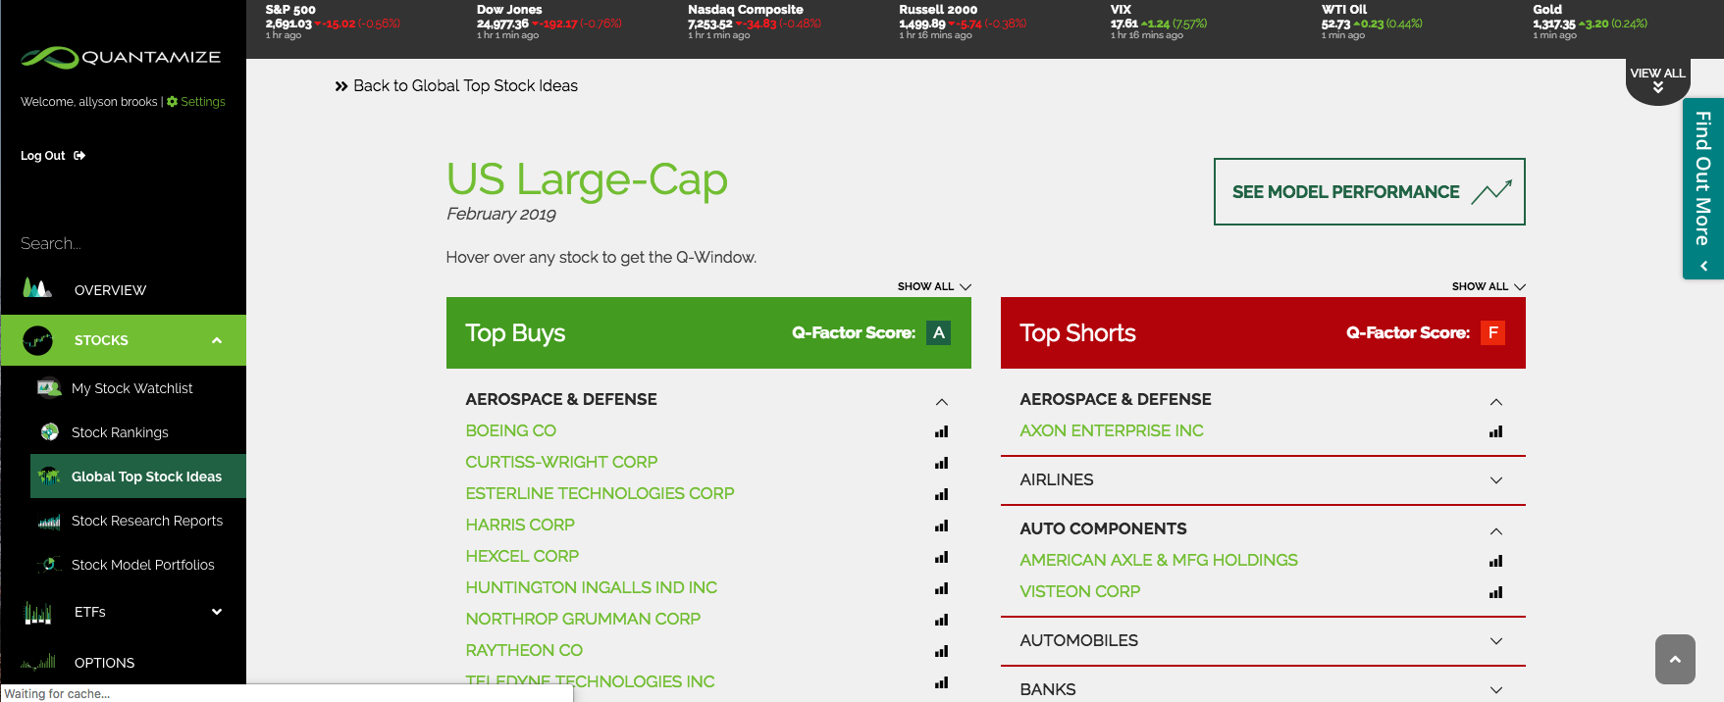The image size is (1724, 702).
Task: Click the Stock Research Reports icon
Action: click(49, 522)
